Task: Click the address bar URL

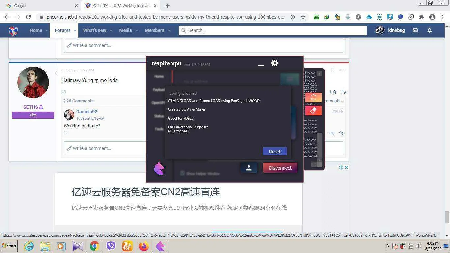Action: 165,17
